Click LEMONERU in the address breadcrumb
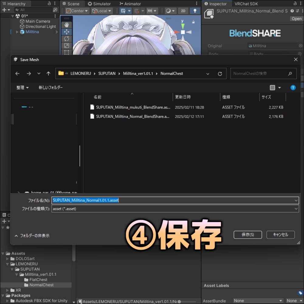The height and width of the screenshot is (304, 304). pyautogui.click(x=81, y=74)
